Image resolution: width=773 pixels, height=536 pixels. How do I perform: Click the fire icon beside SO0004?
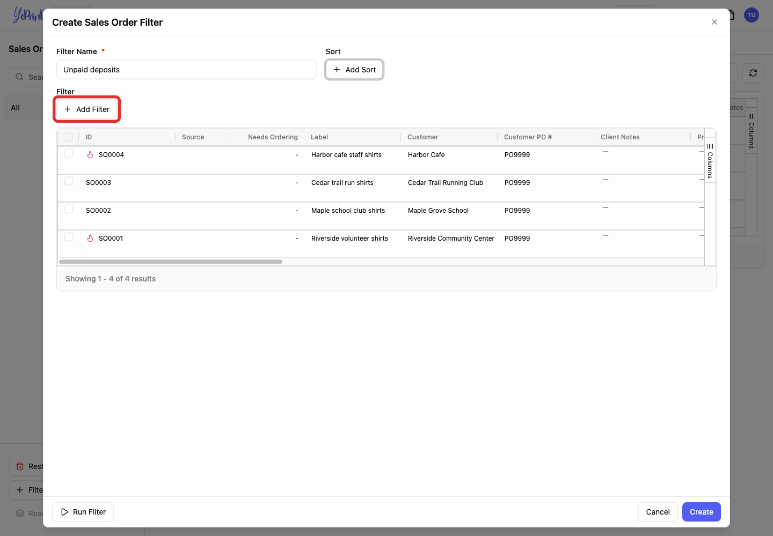point(90,154)
